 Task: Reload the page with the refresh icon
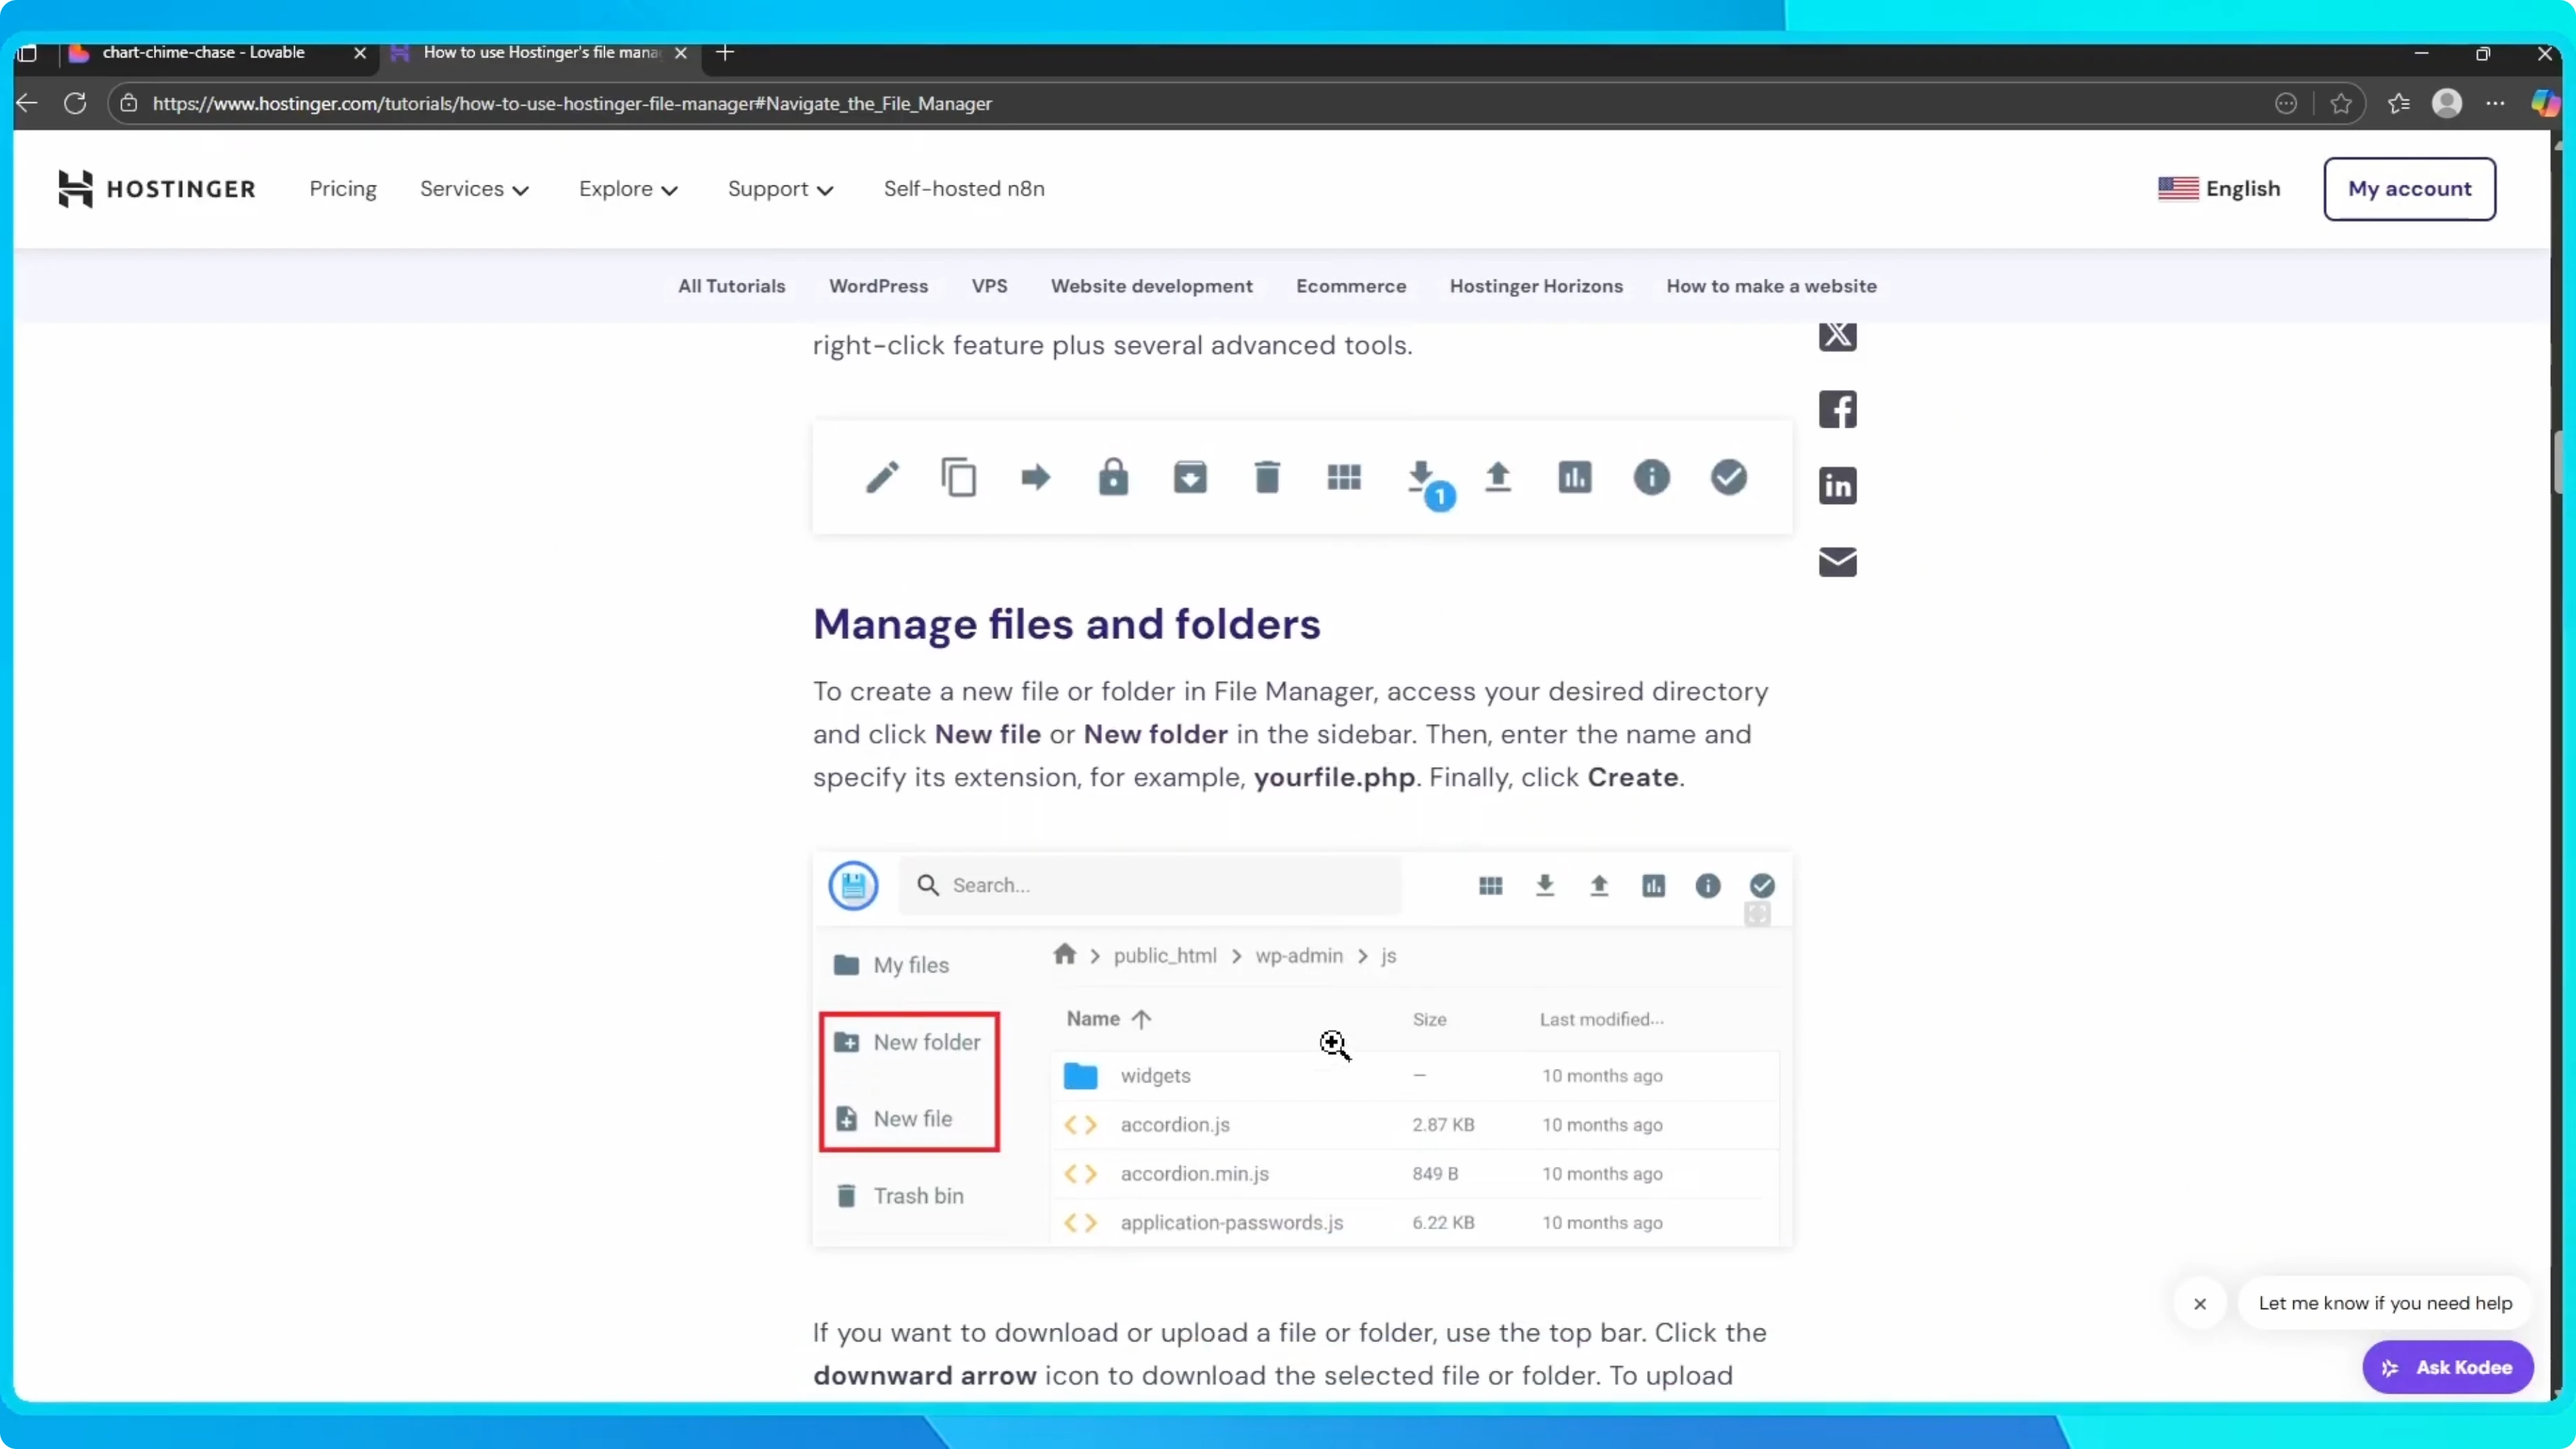click(75, 103)
